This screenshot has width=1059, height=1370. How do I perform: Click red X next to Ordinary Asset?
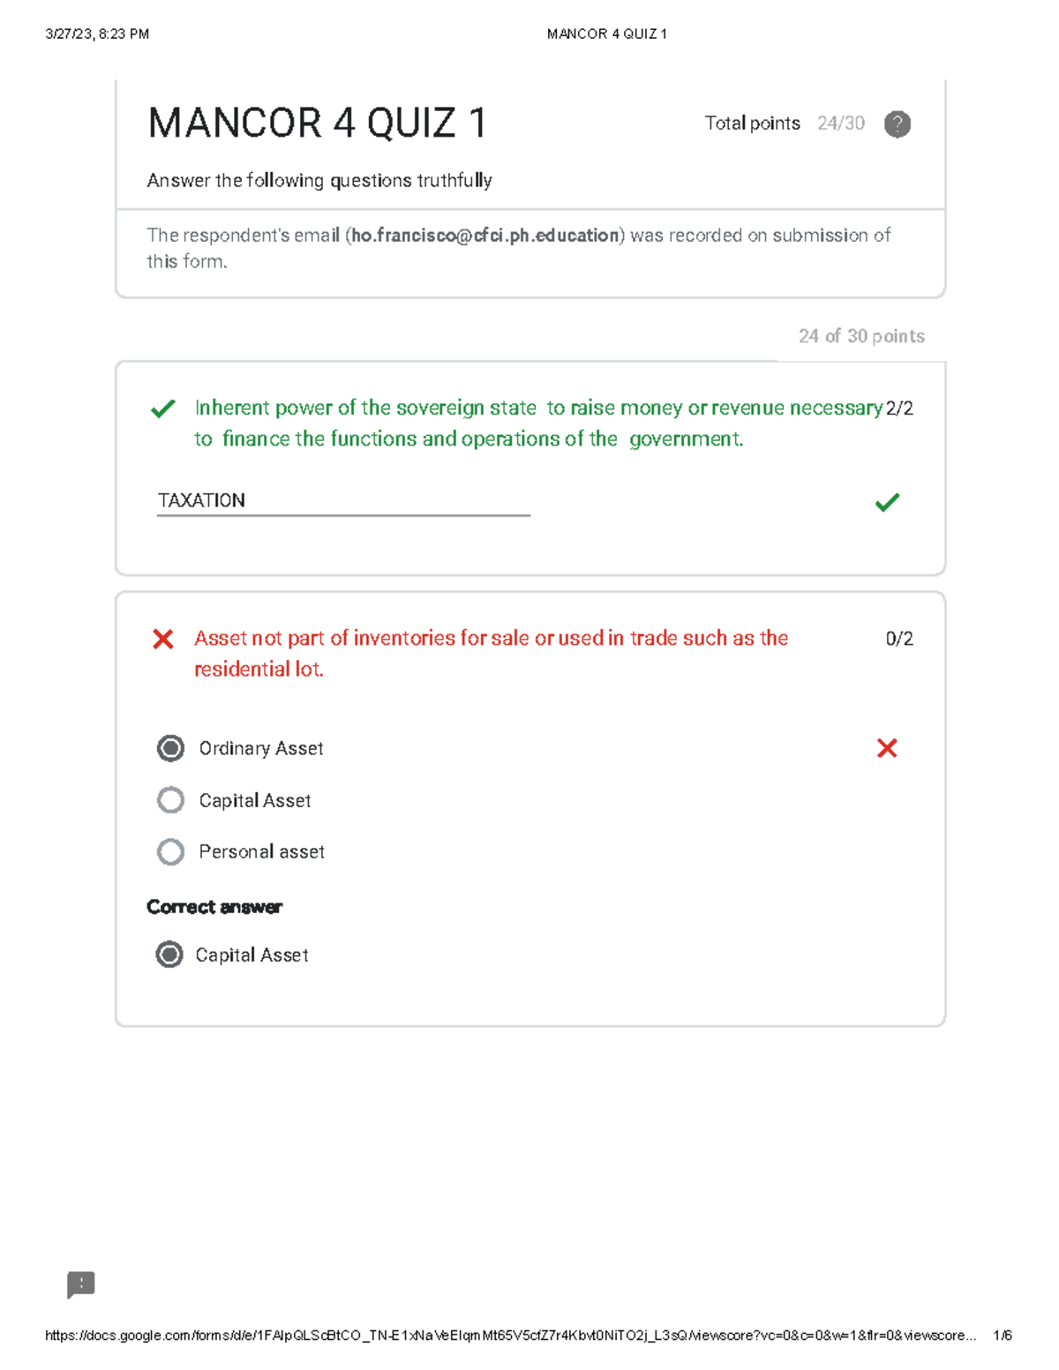(887, 748)
